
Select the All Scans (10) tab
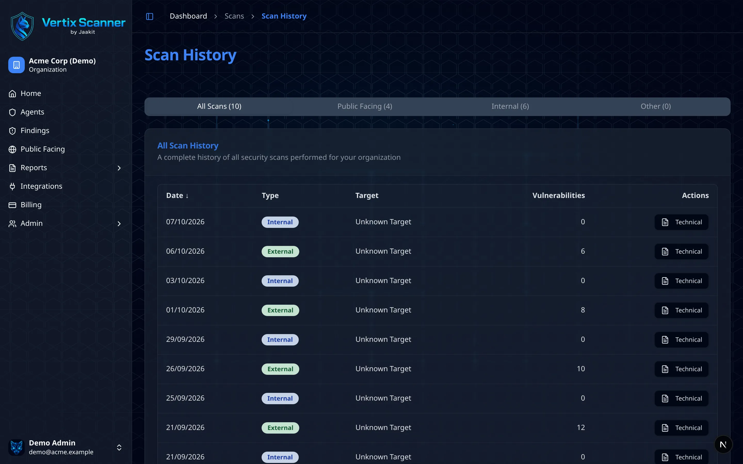click(219, 106)
